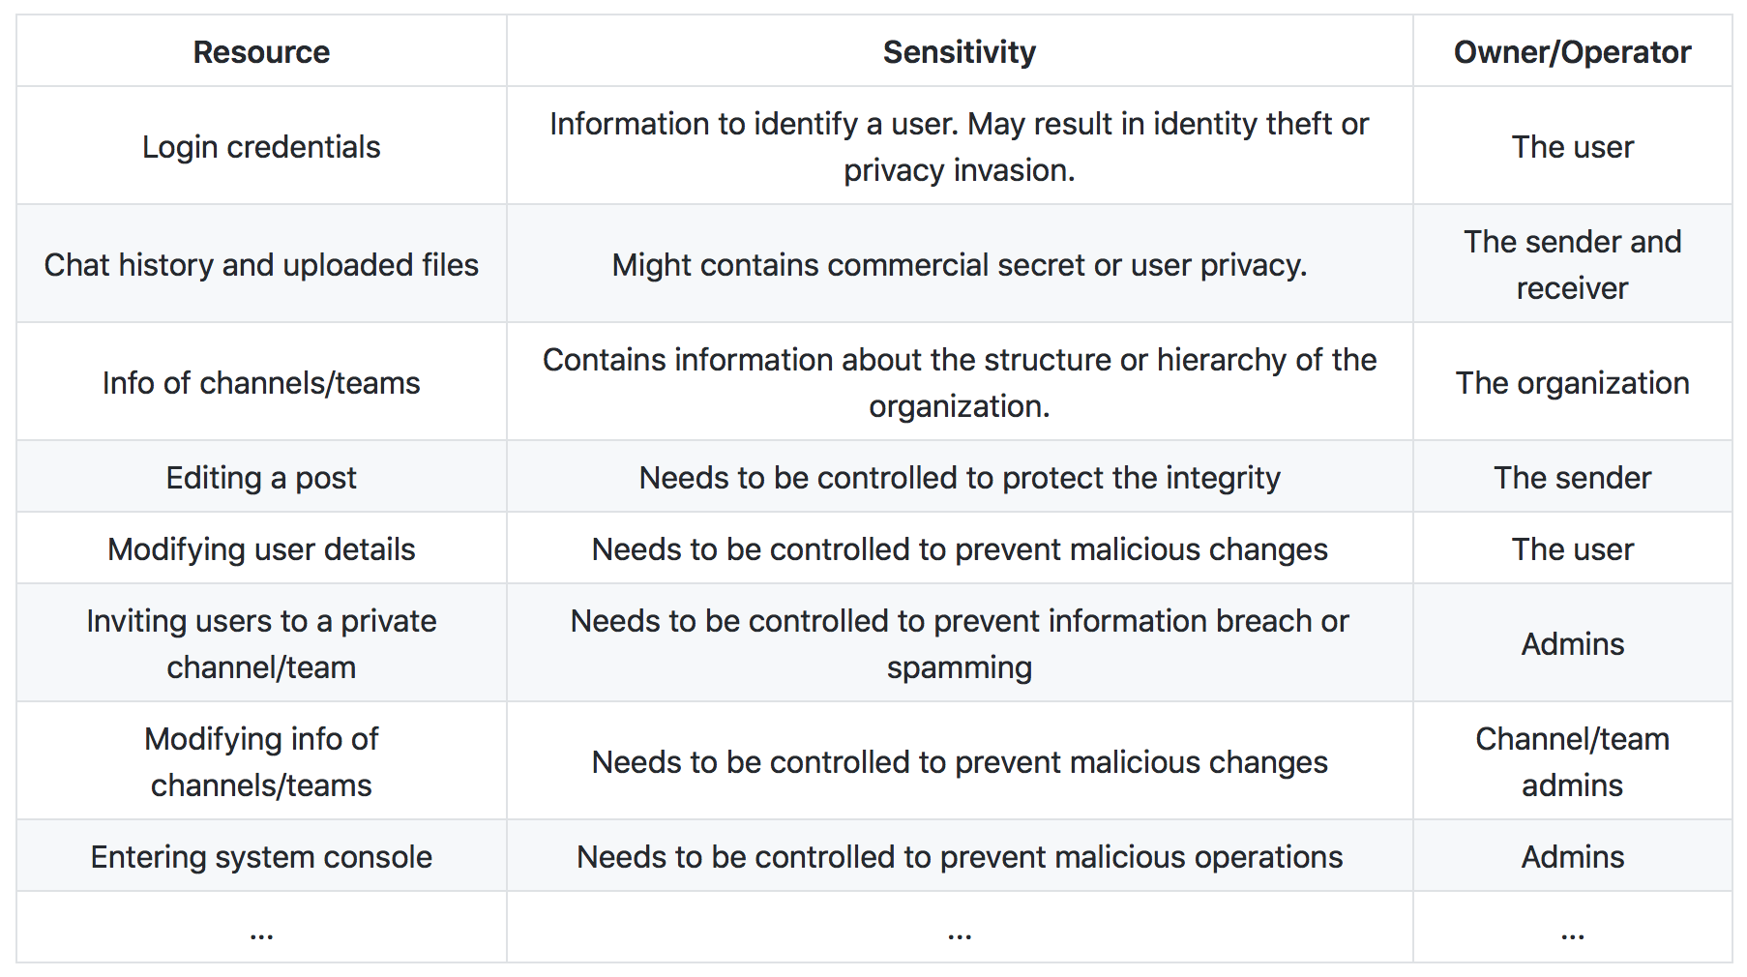Click the protect the integrity text
The image size is (1747, 977).
click(959, 478)
